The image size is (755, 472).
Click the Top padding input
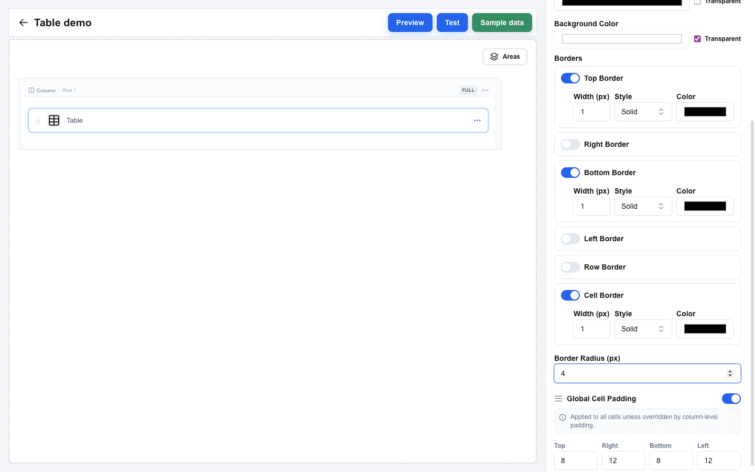tap(576, 460)
